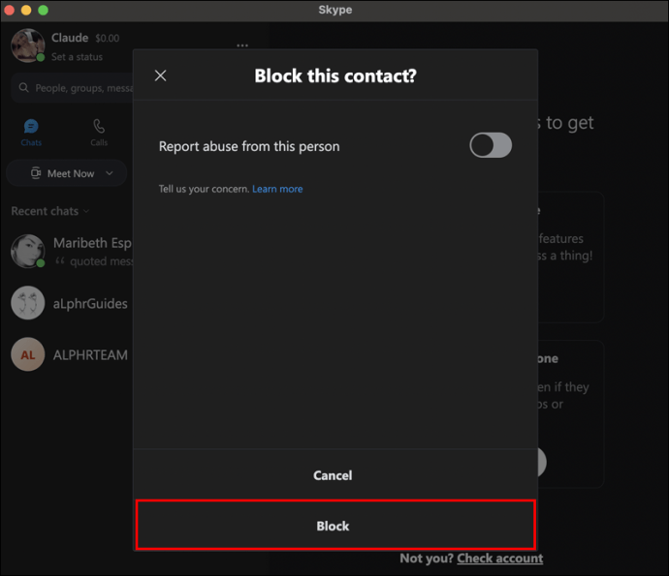The height and width of the screenshot is (576, 669).
Task: Toggle Report abuse from this person
Action: [x=491, y=145]
